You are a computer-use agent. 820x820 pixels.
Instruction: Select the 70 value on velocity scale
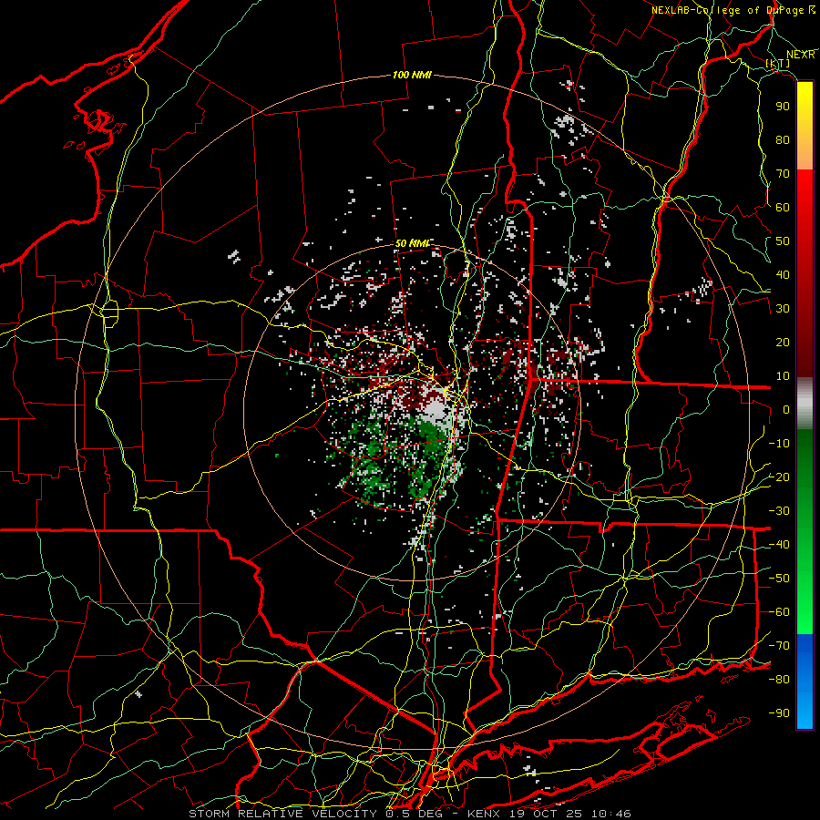click(x=783, y=174)
